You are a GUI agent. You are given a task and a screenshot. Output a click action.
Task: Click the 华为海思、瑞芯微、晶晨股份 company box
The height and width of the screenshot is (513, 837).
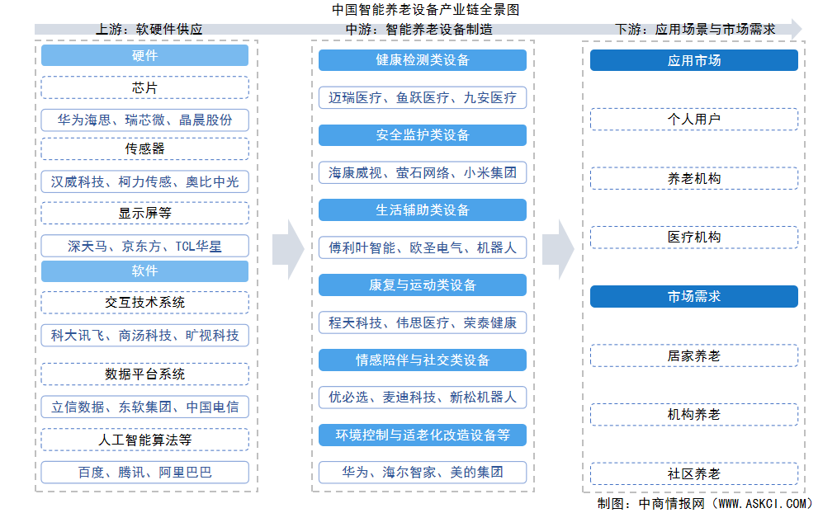pos(144,120)
